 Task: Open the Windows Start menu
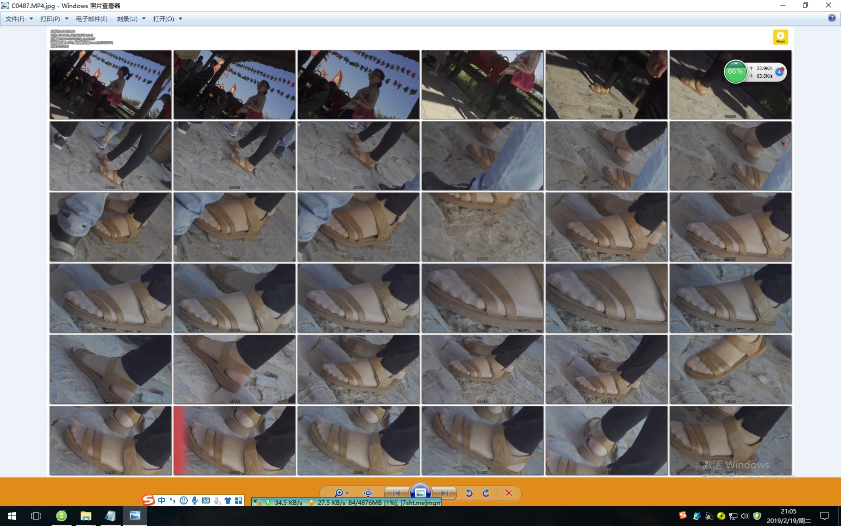point(12,516)
